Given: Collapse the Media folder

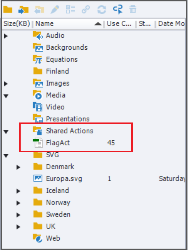Looking at the screenshot, I should (6, 96).
